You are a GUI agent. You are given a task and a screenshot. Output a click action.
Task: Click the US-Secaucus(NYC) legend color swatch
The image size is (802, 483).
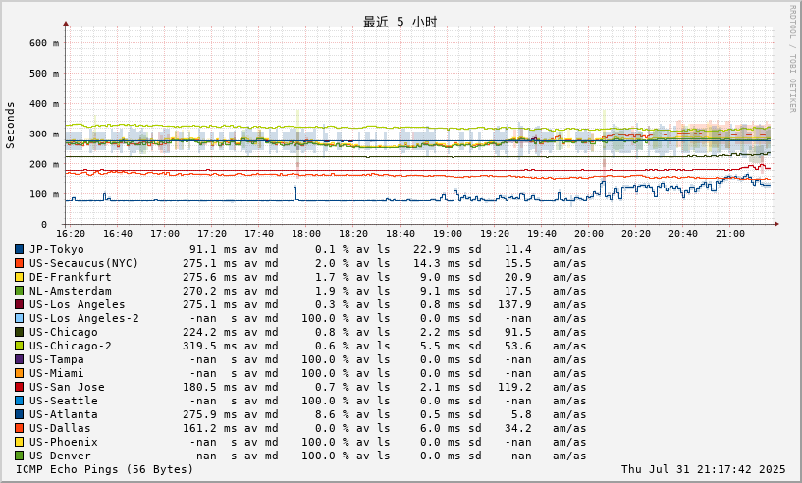click(19, 263)
